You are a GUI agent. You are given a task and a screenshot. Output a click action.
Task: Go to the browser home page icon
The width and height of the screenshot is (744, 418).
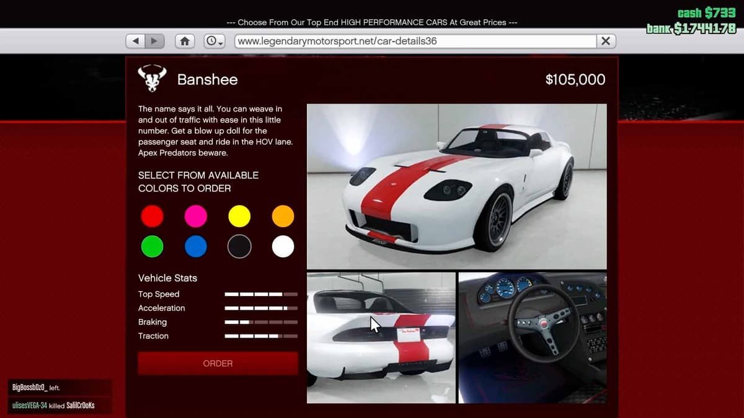pos(184,41)
